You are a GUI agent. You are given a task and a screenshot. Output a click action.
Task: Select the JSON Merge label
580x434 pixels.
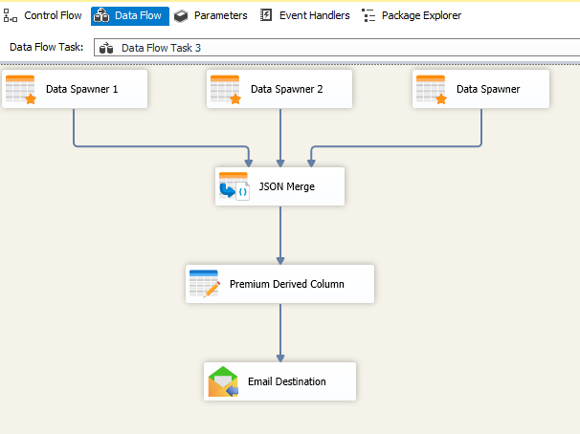coord(287,186)
